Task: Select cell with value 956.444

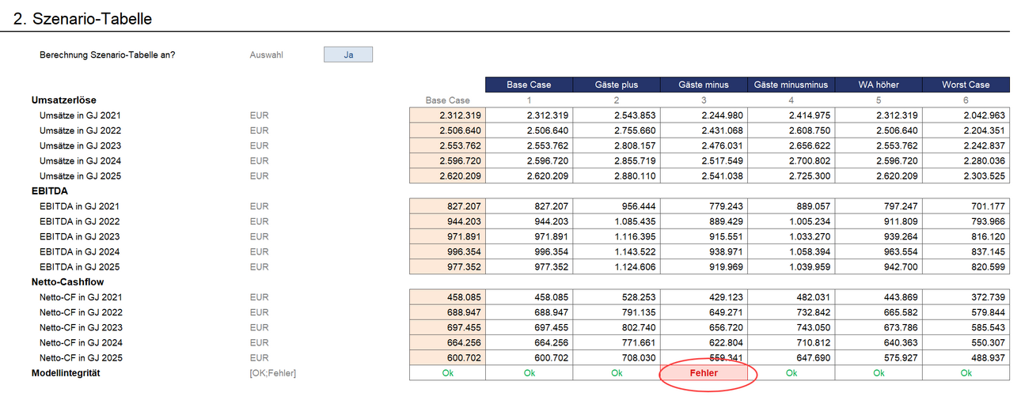Action: tap(617, 206)
